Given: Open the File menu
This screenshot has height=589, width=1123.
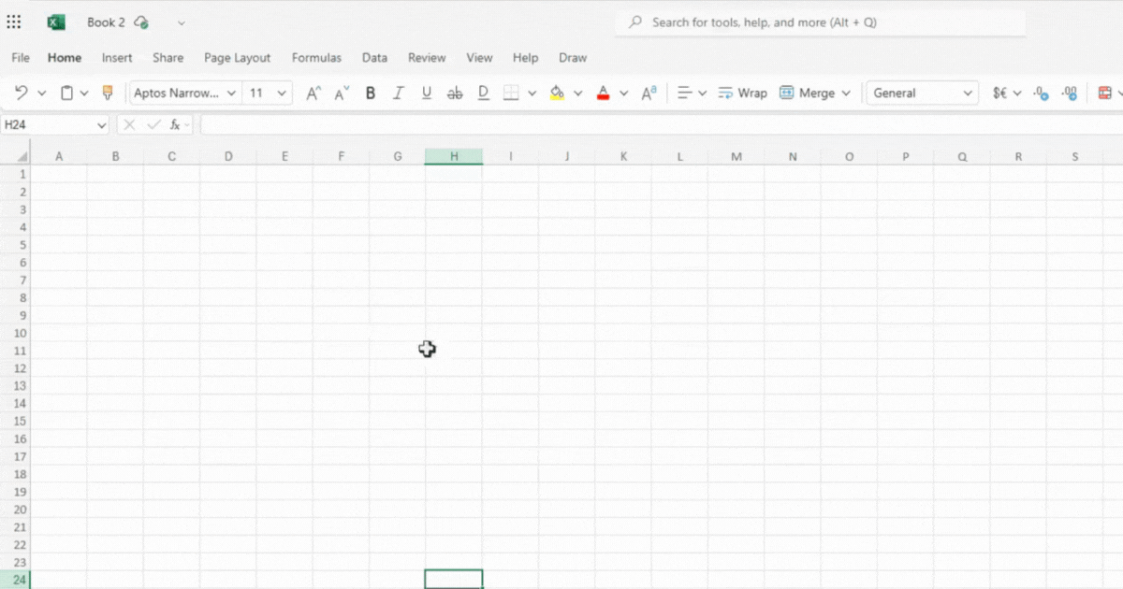Looking at the screenshot, I should click(x=21, y=58).
